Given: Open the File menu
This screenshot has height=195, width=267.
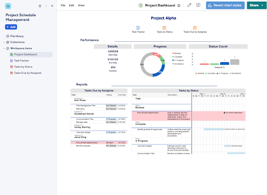Looking at the screenshot, I should 63,5.
